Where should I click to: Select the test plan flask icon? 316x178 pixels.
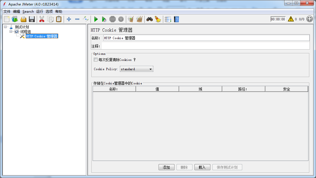pyautogui.click(x=11, y=27)
